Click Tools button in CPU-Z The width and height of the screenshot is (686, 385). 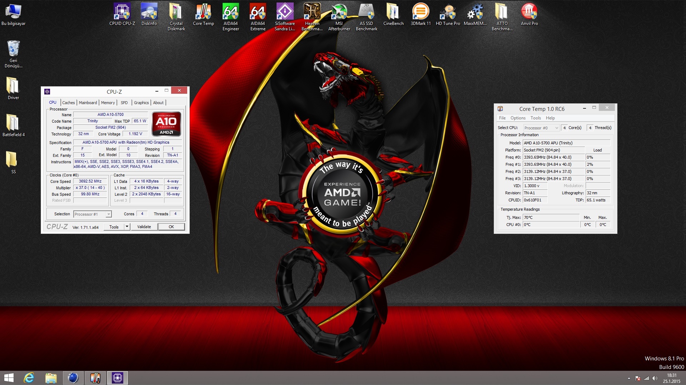click(x=114, y=227)
